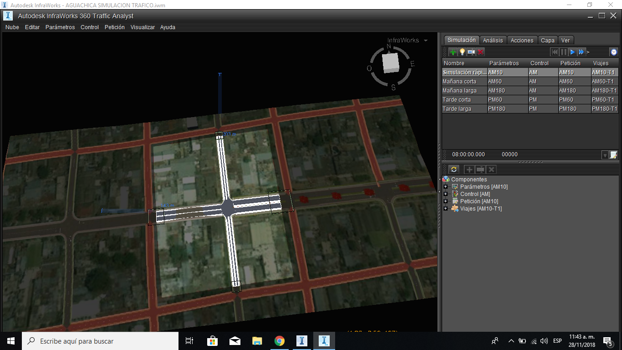
Task: Open the Ver tab
Action: point(565,41)
